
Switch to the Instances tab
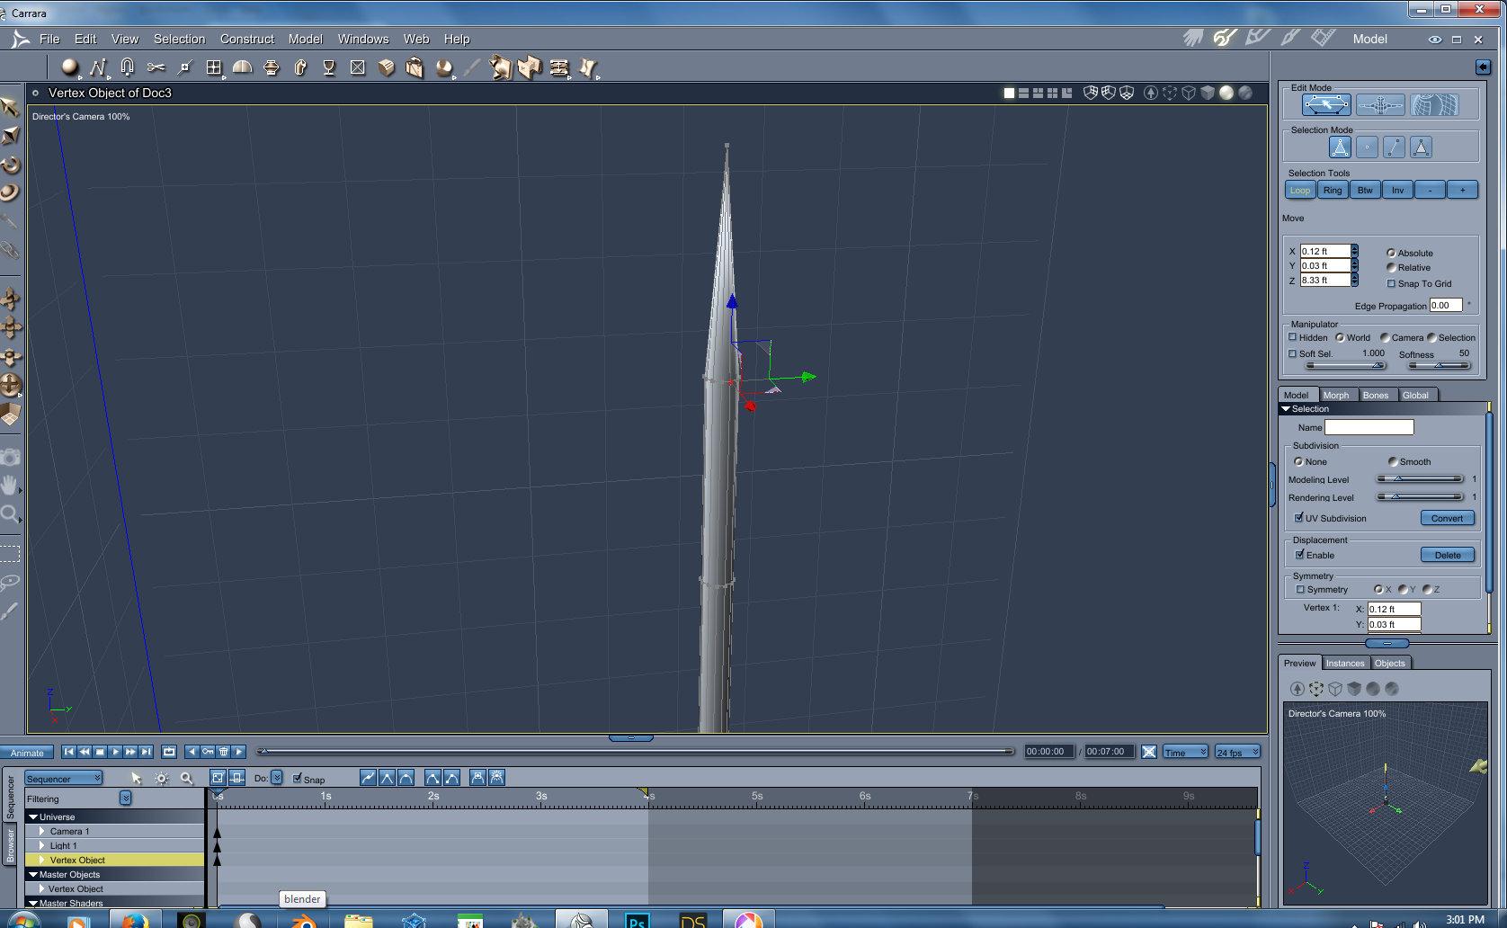1344,663
